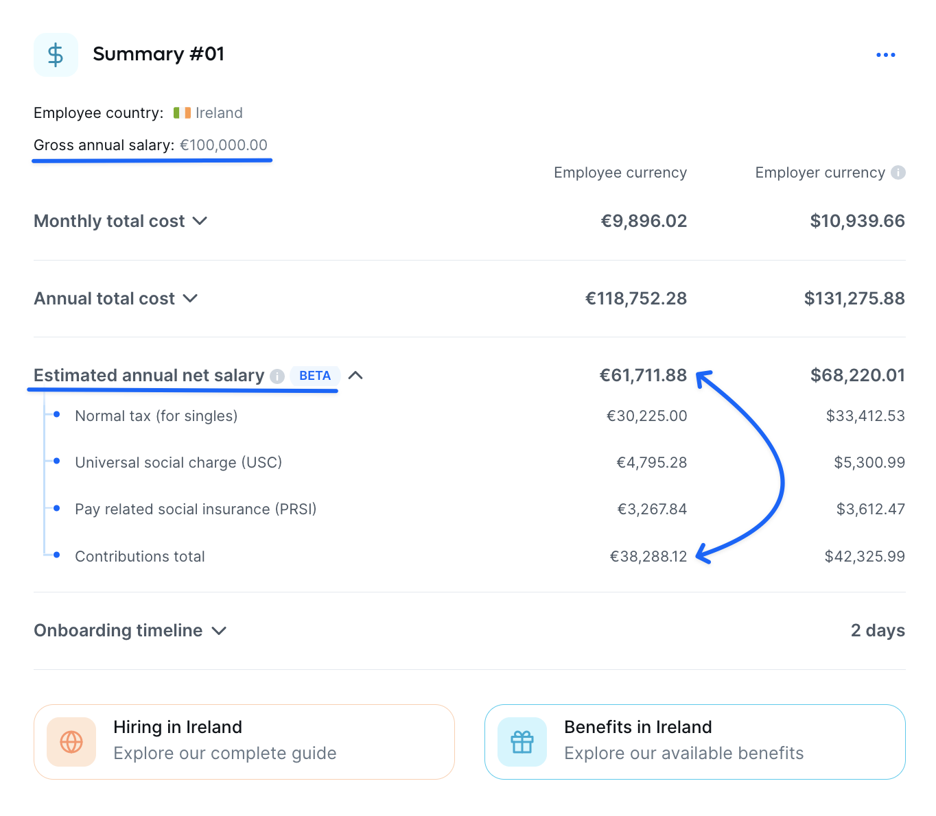Click the BETA badge
This screenshot has height=816, width=936.
click(315, 376)
